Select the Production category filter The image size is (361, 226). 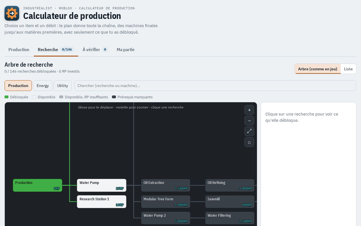(18, 86)
